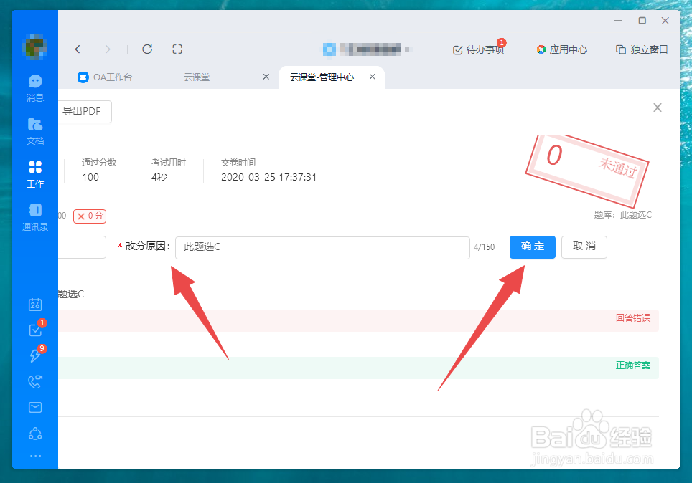The image size is (692, 483).
Task: Switch to the 云课堂 tab
Action: [197, 77]
